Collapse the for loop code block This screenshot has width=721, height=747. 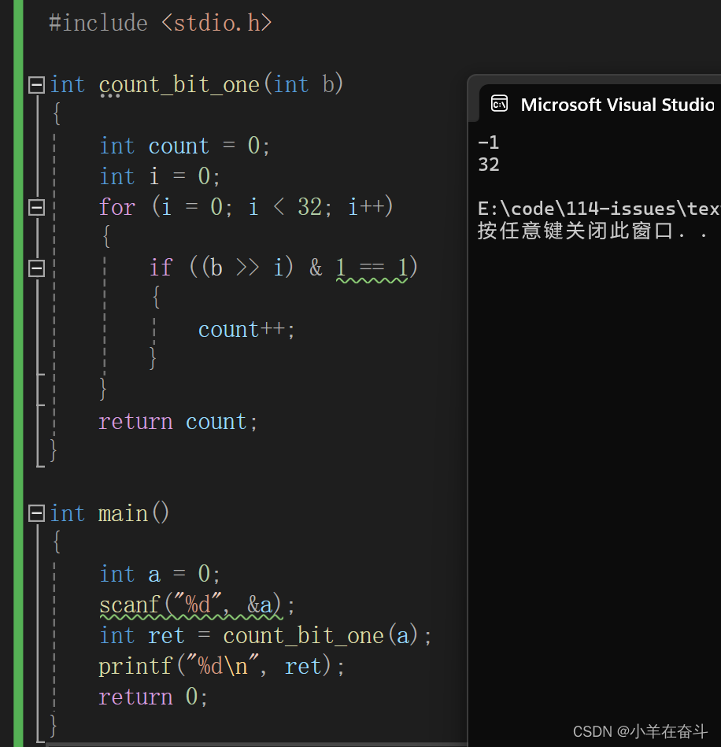[36, 207]
